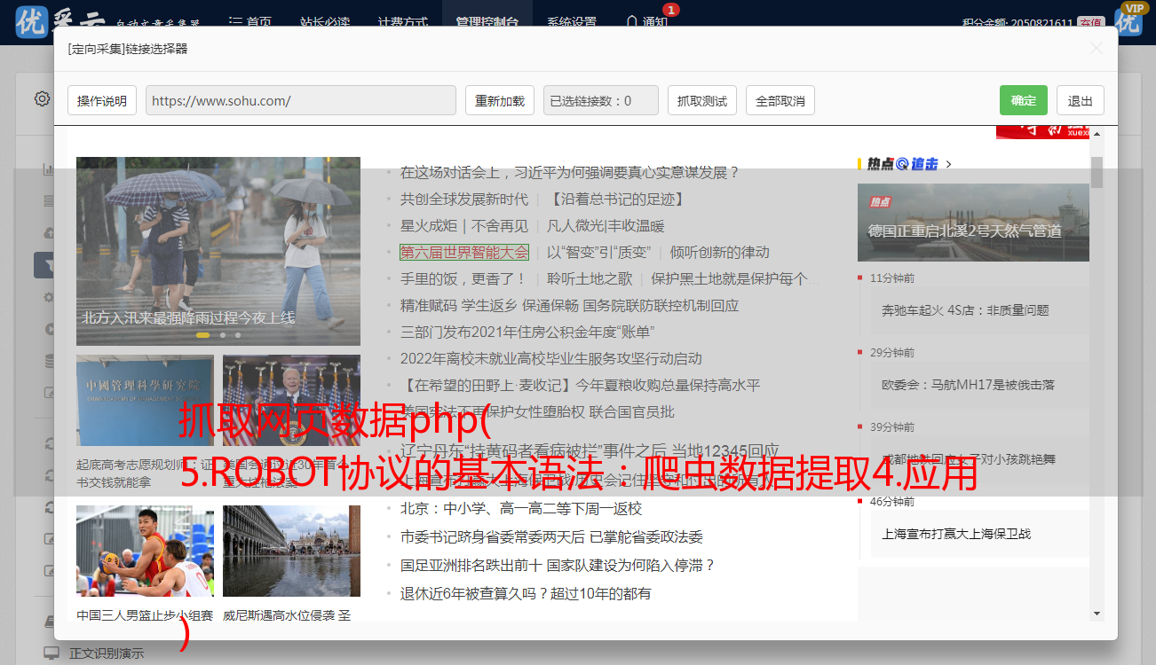Click the yellow carousel indicator dot
Image resolution: width=1156 pixels, height=665 pixels.
tap(202, 335)
